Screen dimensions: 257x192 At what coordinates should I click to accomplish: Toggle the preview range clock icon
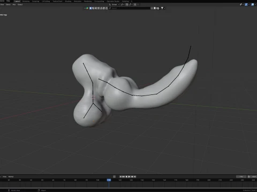point(249,177)
